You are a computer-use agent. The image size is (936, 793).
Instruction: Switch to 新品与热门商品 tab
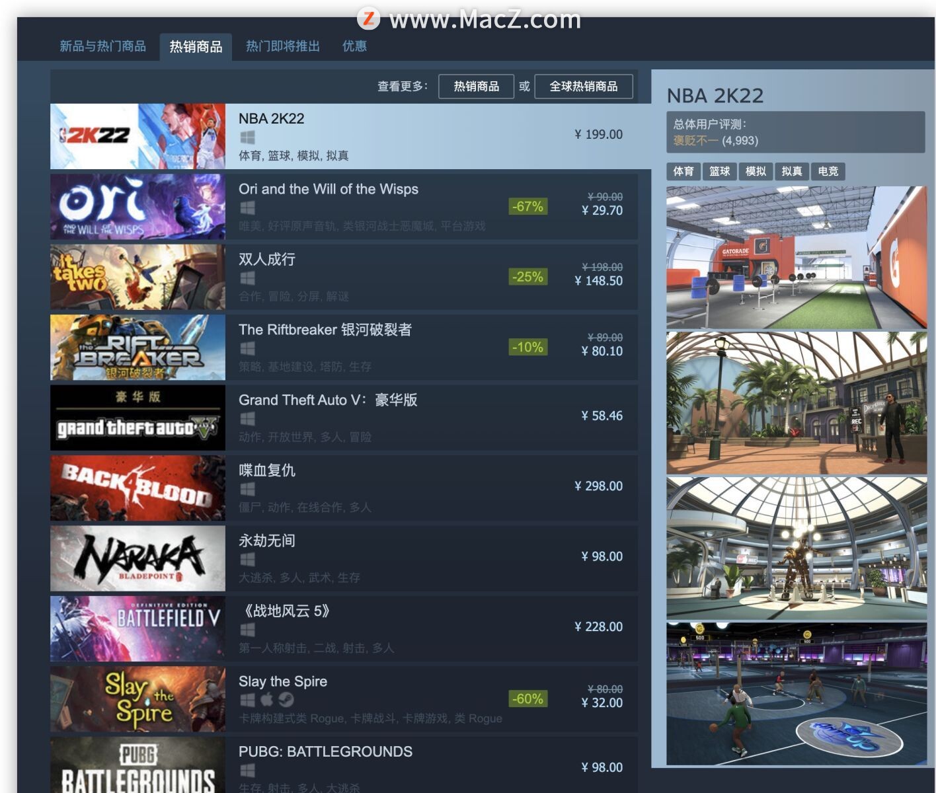click(102, 46)
